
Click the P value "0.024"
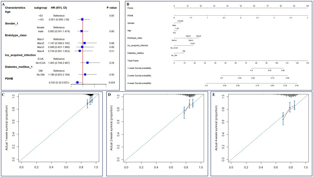[112, 82]
